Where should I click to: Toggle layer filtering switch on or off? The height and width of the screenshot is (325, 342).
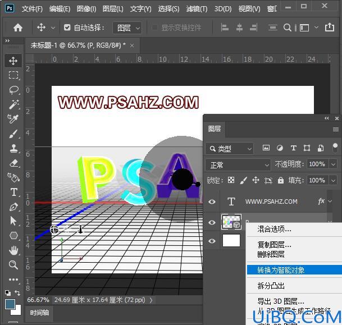(x=335, y=148)
